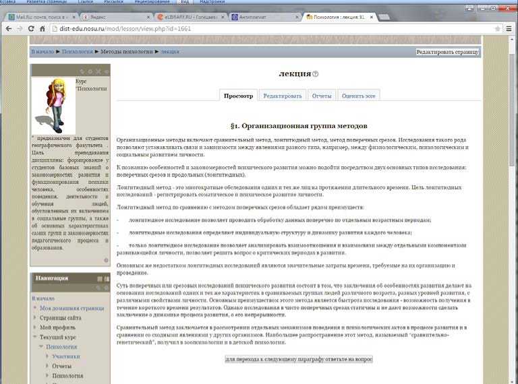
Task: Click the course avatar girl image
Action: pyautogui.click(x=54, y=106)
